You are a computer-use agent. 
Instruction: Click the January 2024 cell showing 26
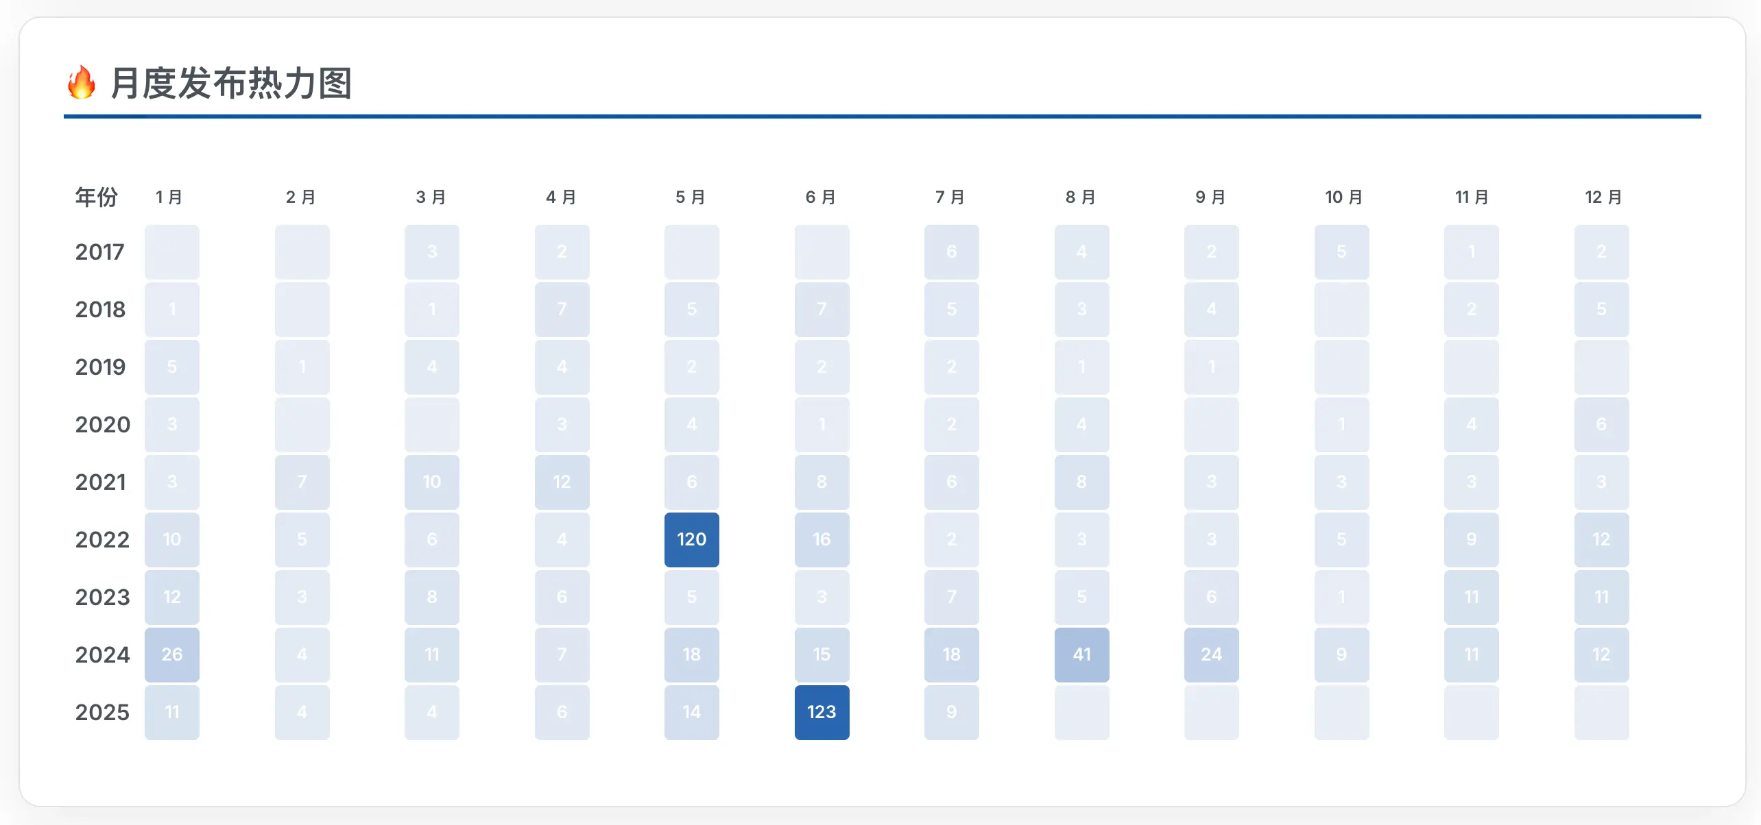pyautogui.click(x=171, y=654)
